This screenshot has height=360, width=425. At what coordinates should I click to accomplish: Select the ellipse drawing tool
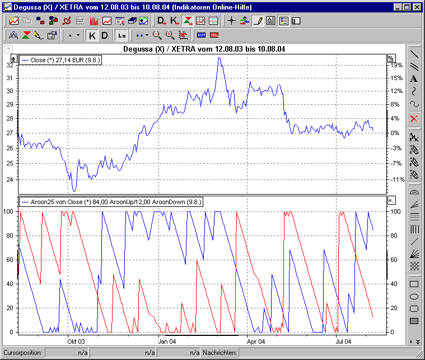pos(414,297)
